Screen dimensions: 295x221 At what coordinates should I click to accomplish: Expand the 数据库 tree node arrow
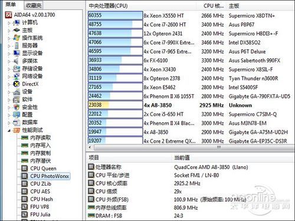click(x=9, y=123)
